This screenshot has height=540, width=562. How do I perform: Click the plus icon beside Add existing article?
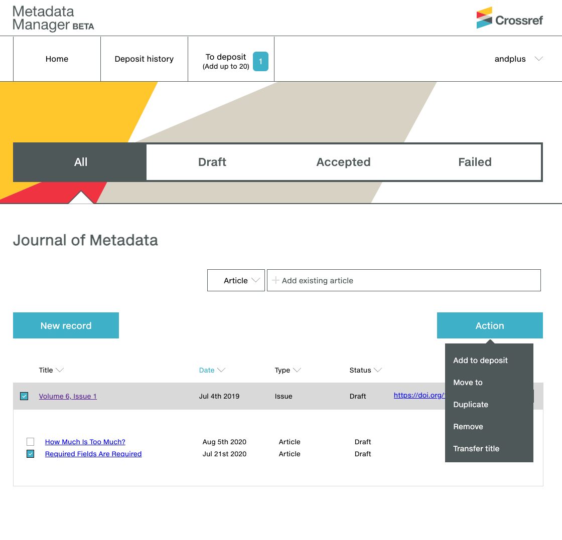(275, 281)
